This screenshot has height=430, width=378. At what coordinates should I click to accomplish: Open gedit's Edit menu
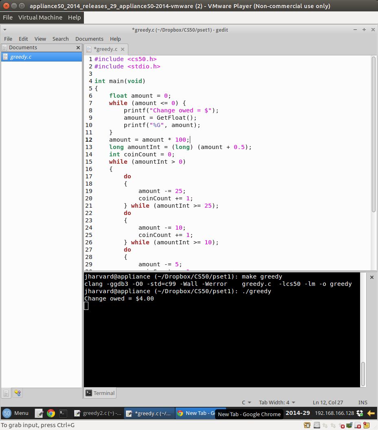(23, 39)
